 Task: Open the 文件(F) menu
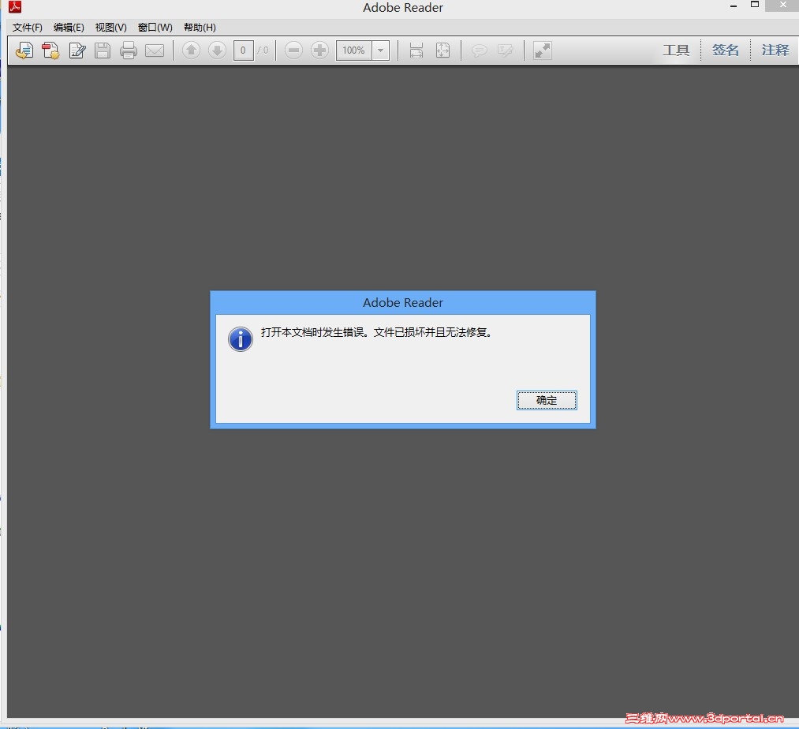[28, 28]
